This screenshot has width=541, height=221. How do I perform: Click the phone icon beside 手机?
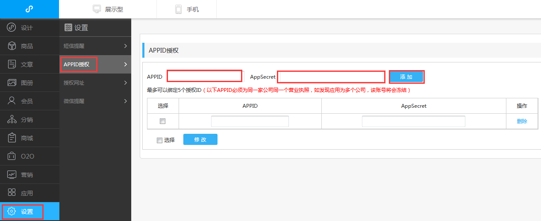click(x=179, y=9)
